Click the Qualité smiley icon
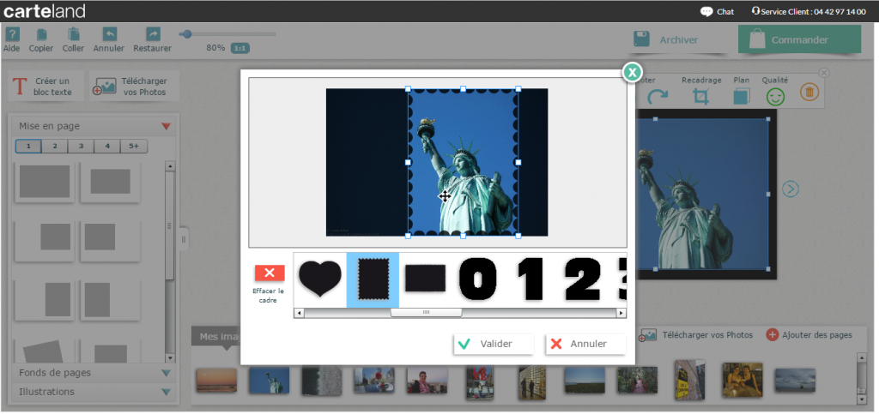Viewport: 879px width, 414px height. [775, 97]
